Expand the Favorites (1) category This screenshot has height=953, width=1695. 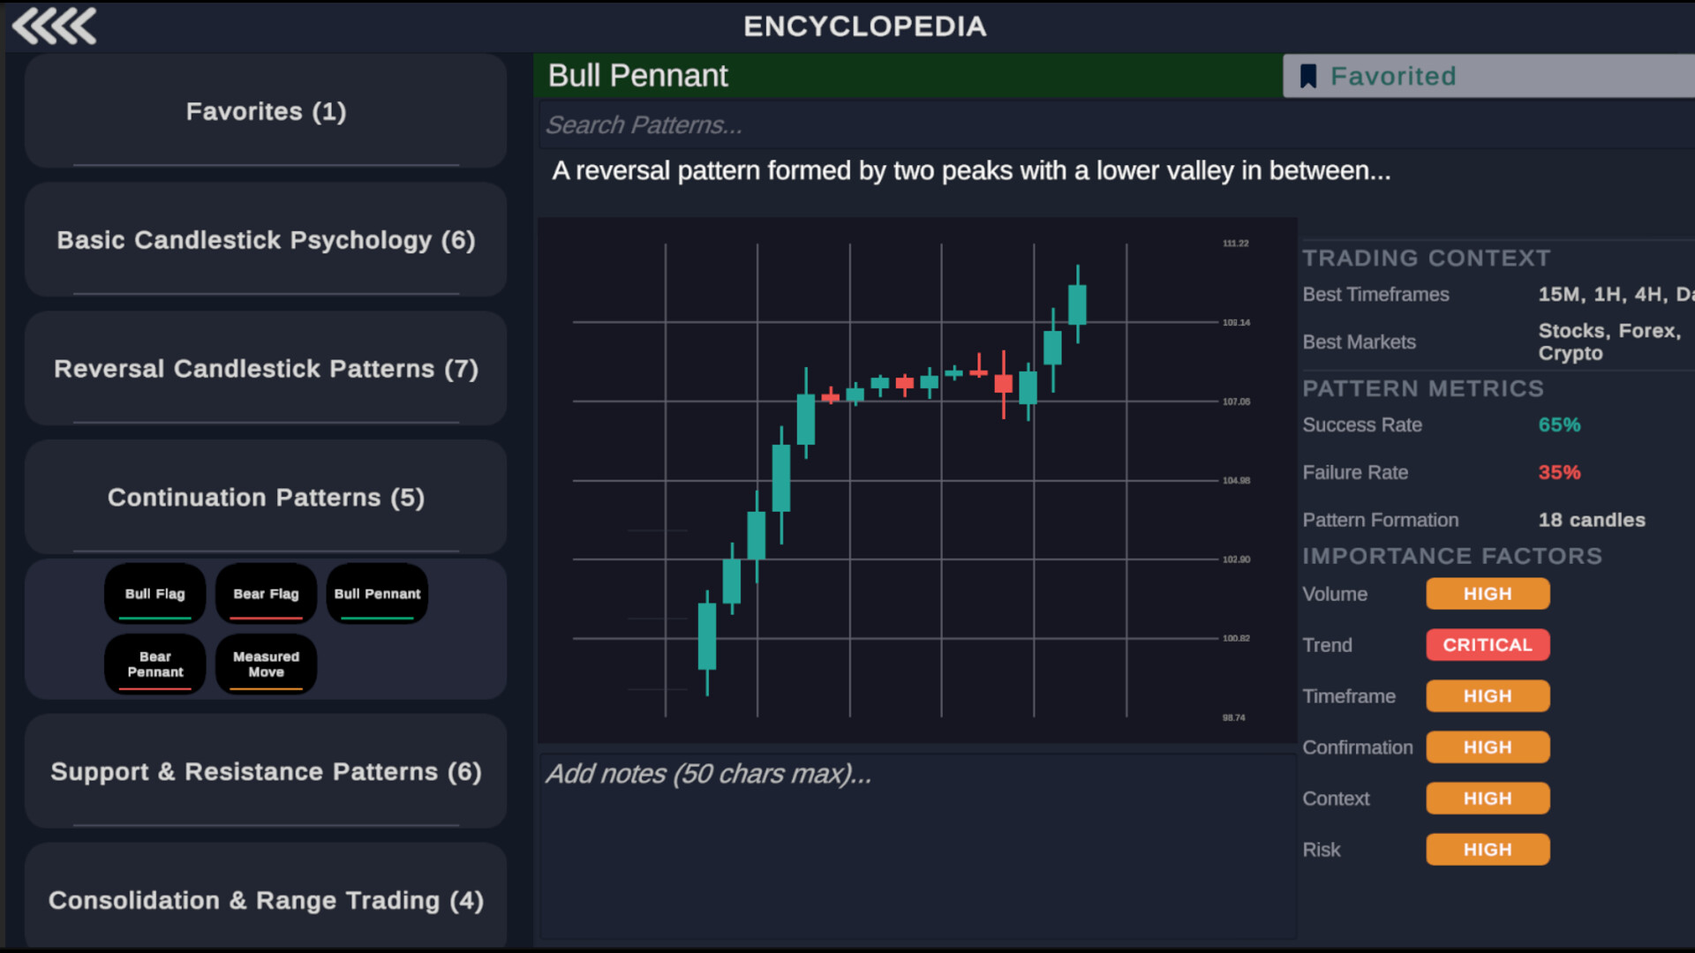pos(266,111)
